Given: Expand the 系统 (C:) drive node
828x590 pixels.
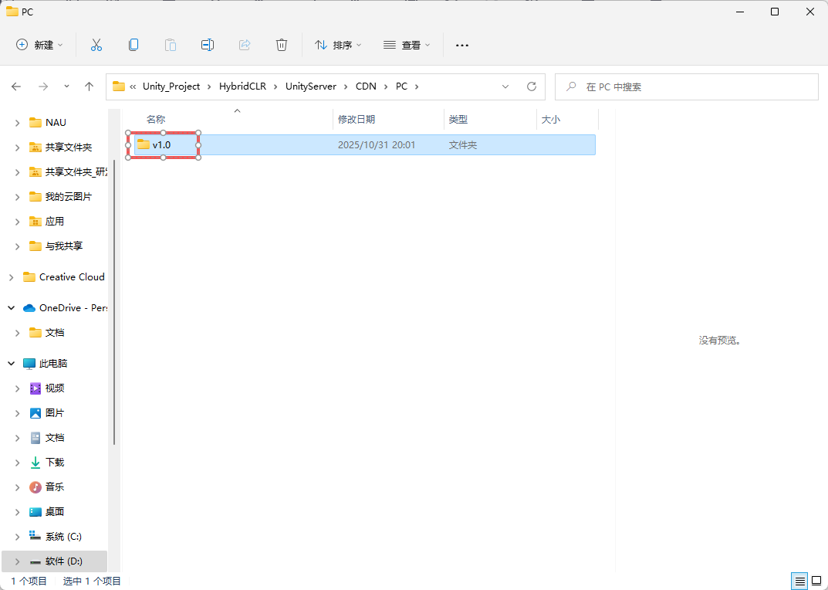Looking at the screenshot, I should click(18, 537).
